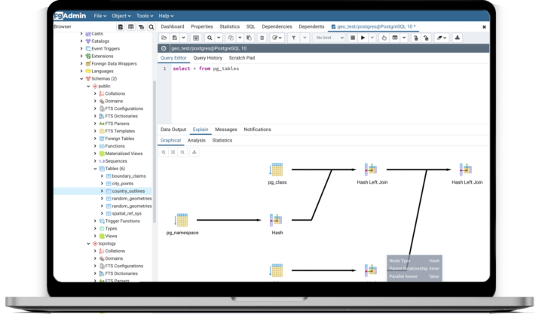Select the Trigger Functions tree item

[x=122, y=221]
